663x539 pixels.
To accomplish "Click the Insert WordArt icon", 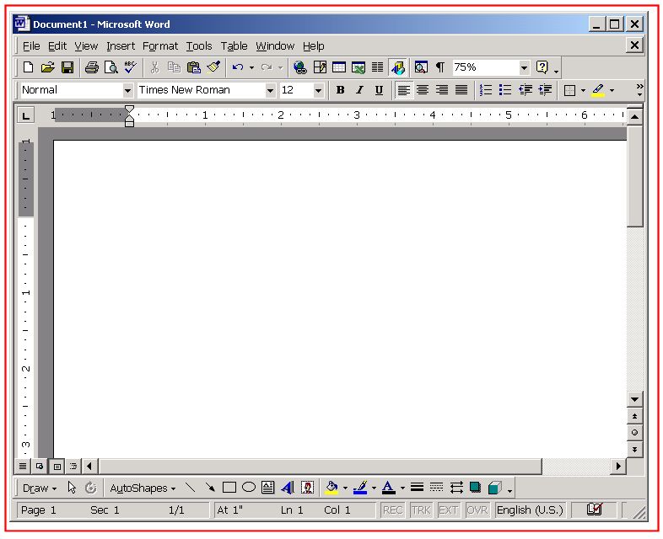I will [288, 487].
